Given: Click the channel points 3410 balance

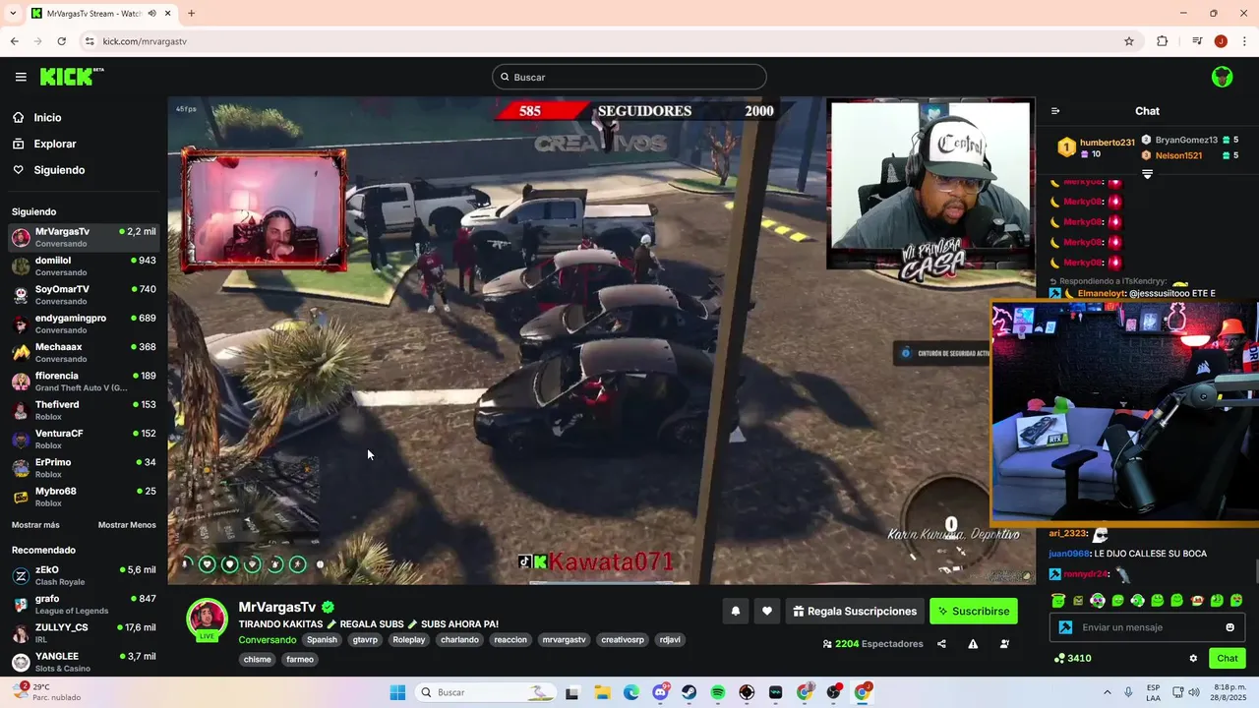Looking at the screenshot, I should tap(1072, 658).
